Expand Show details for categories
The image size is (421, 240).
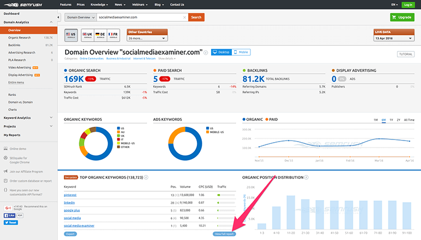tap(167, 58)
